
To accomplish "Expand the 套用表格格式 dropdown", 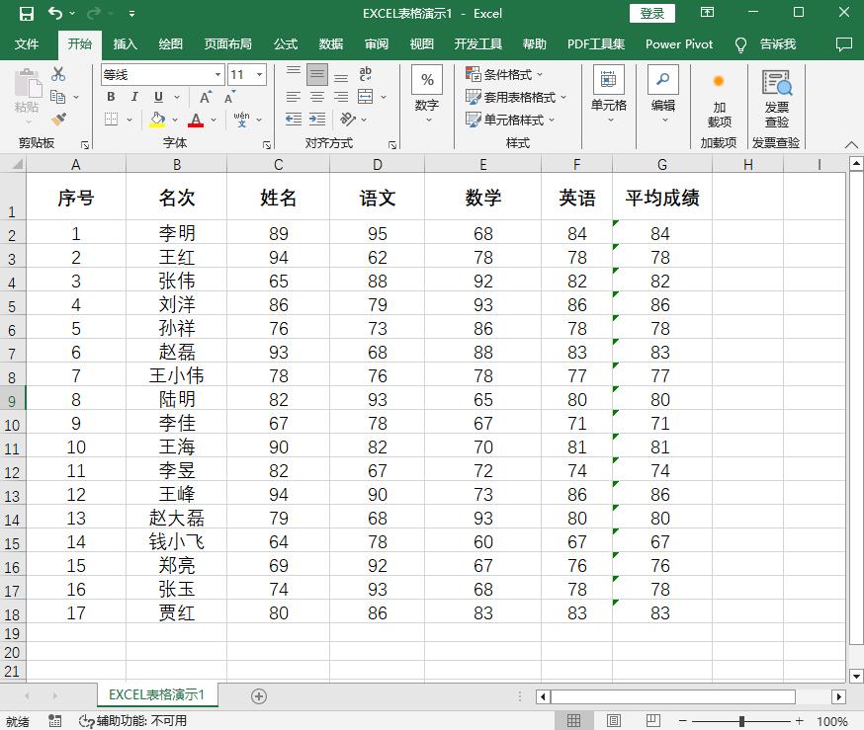I will coord(563,98).
